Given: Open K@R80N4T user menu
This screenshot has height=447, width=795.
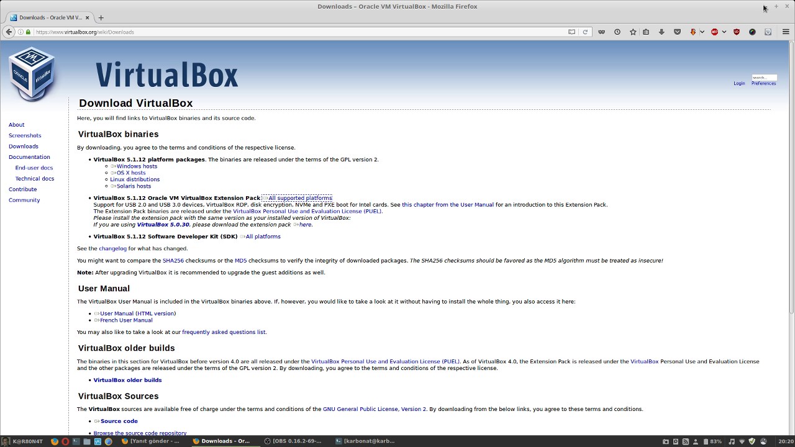Looking at the screenshot, I should [22, 441].
